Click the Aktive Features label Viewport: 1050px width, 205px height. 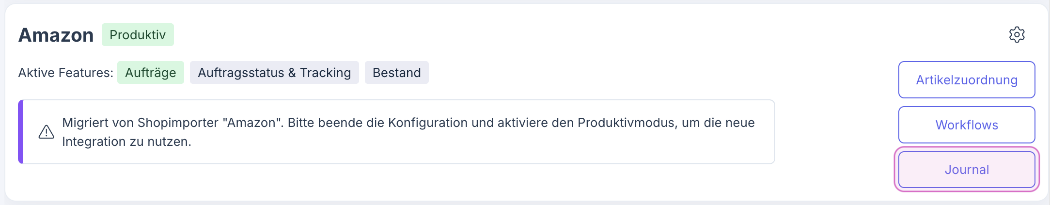(65, 73)
